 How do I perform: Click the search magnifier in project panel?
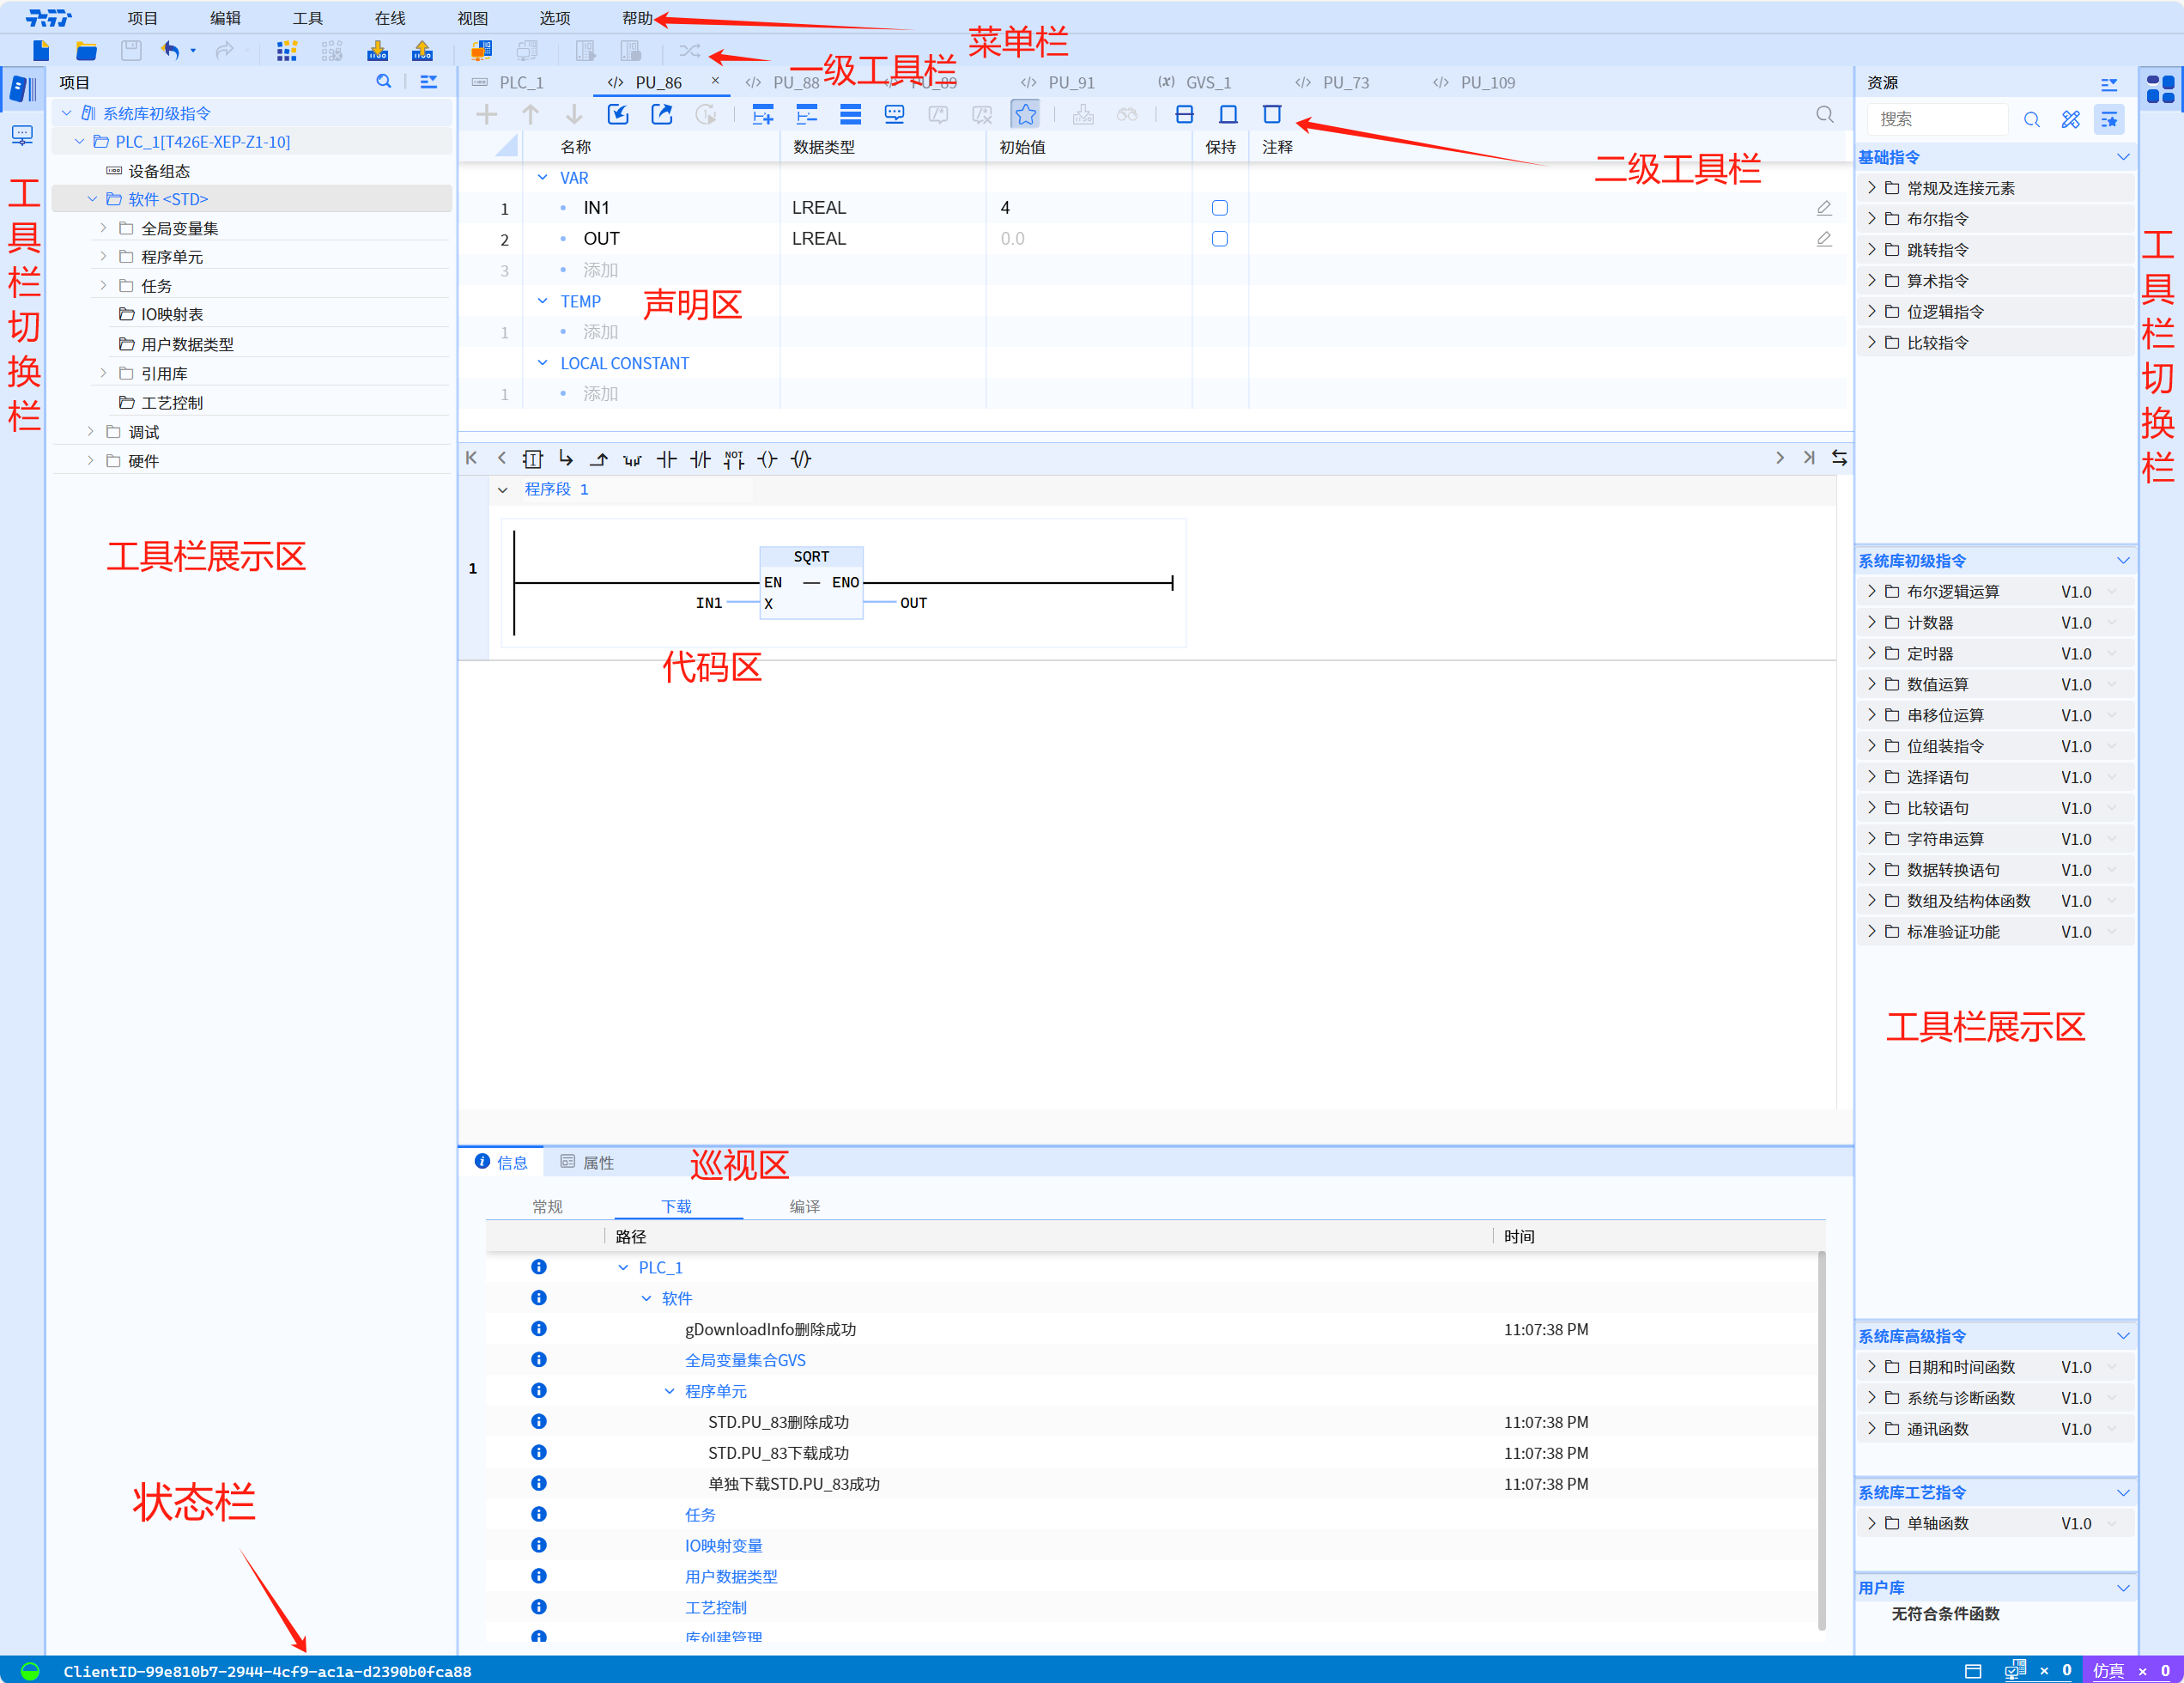click(x=383, y=82)
